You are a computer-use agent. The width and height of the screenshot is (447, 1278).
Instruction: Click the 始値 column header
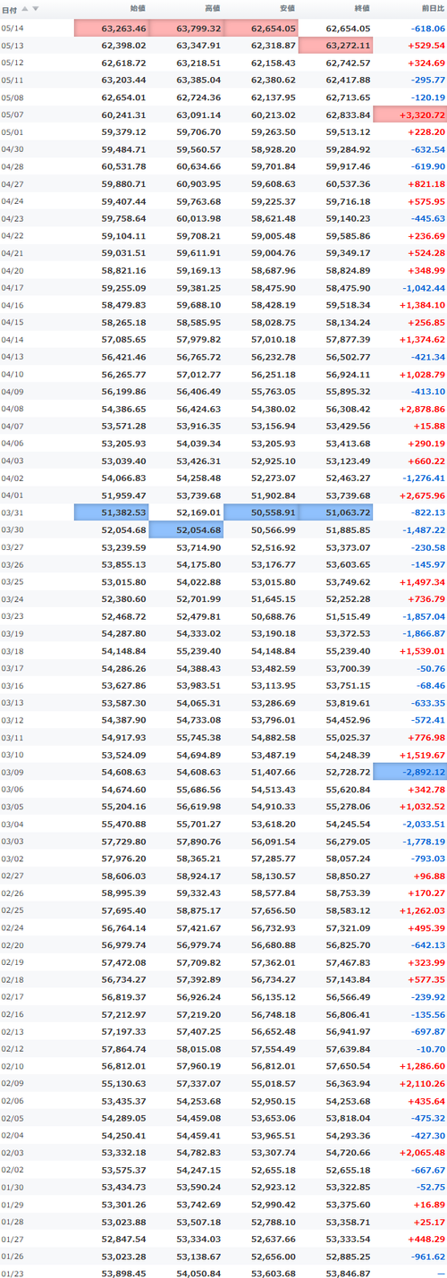pyautogui.click(x=137, y=10)
